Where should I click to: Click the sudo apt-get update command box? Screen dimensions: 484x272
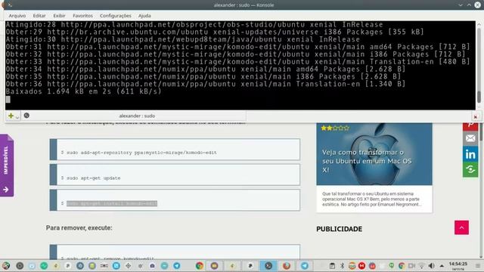click(x=175, y=175)
